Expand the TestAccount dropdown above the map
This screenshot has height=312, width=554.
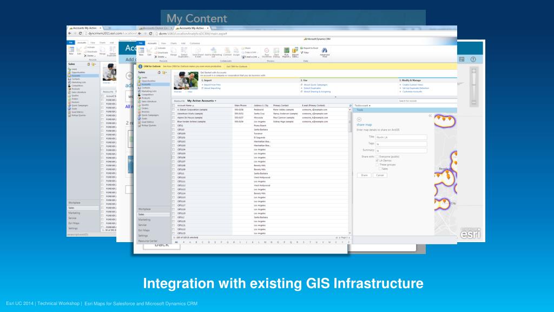[370, 106]
